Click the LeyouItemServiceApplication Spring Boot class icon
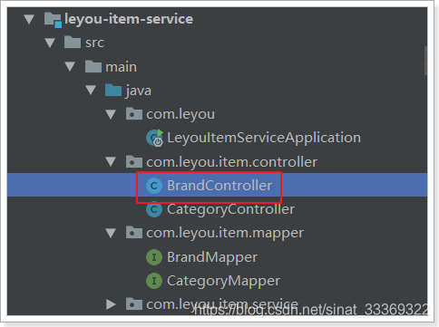The width and height of the screenshot is (439, 327). click(155, 138)
